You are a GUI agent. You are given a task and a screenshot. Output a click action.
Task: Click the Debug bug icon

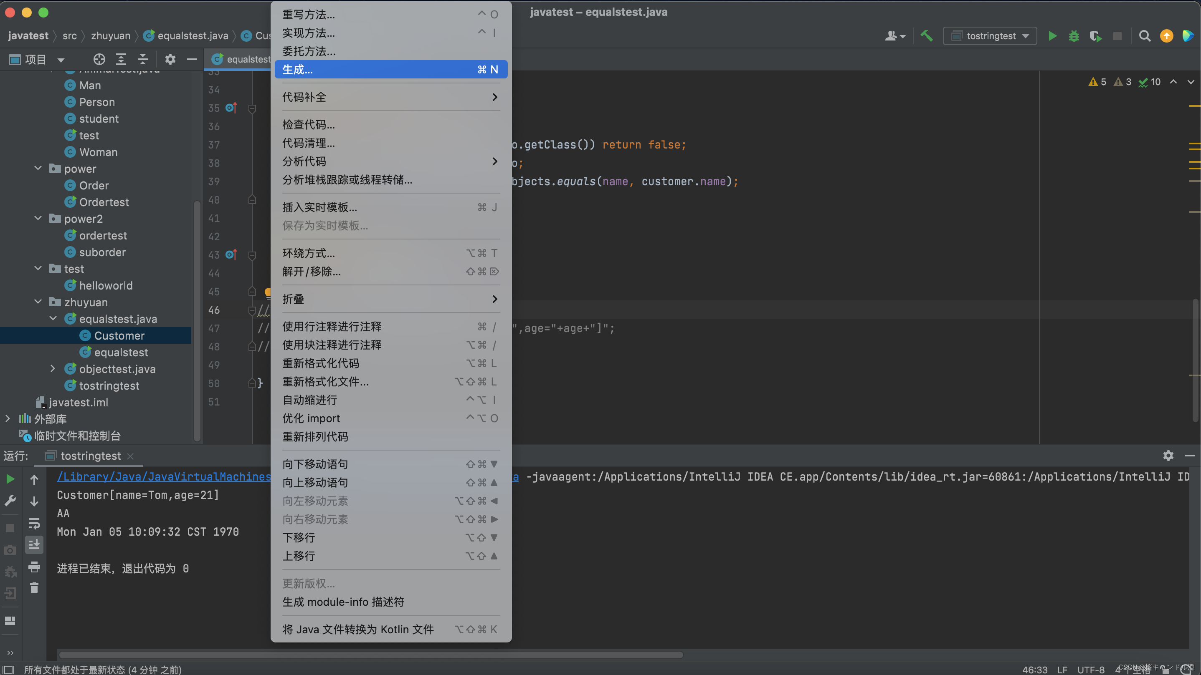tap(1074, 36)
